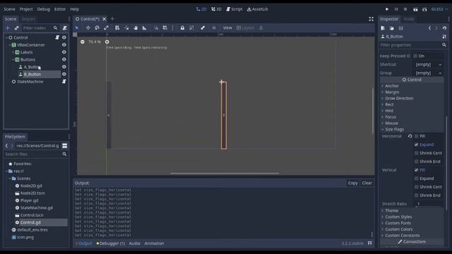This screenshot has height=254, width=452.
Task: Click the viewport horizontal scrollbar
Action: (225, 174)
